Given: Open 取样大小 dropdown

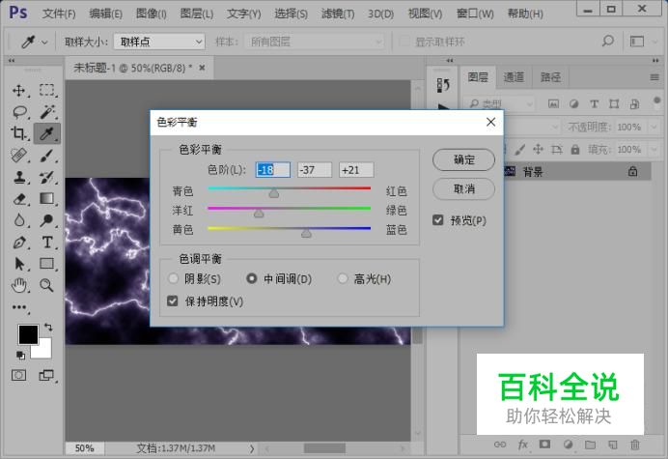Looking at the screenshot, I should coord(159,42).
